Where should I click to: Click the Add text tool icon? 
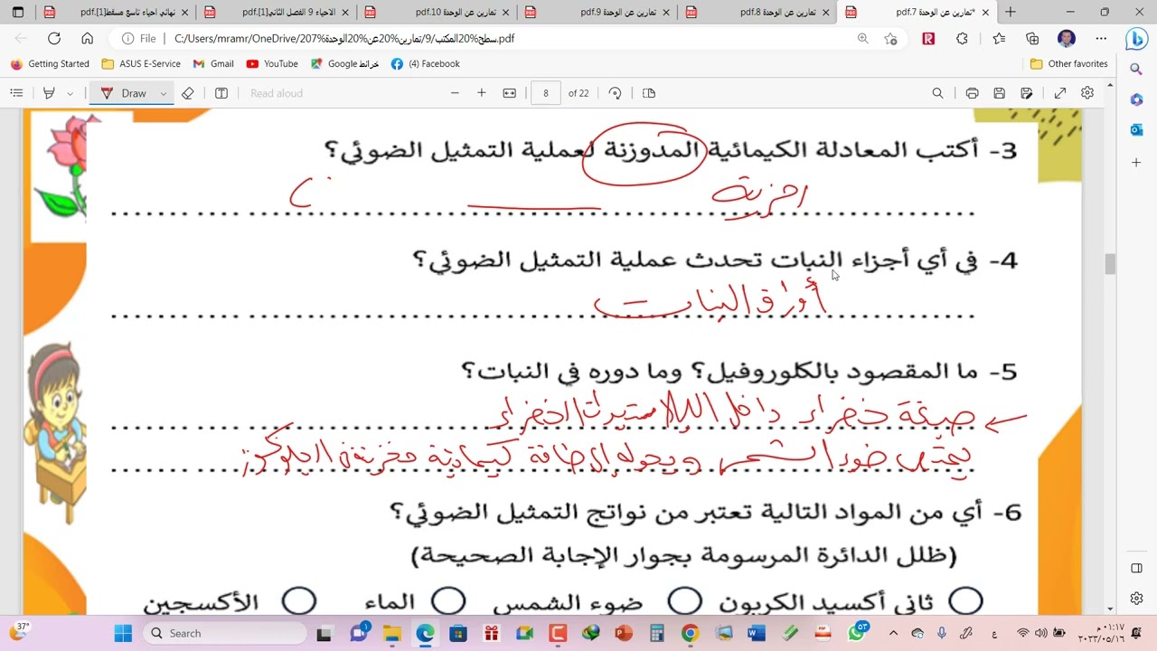(221, 93)
